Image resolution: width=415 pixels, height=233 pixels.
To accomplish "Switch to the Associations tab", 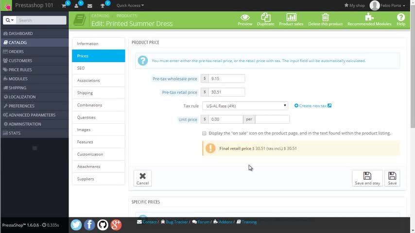I will point(99,81).
